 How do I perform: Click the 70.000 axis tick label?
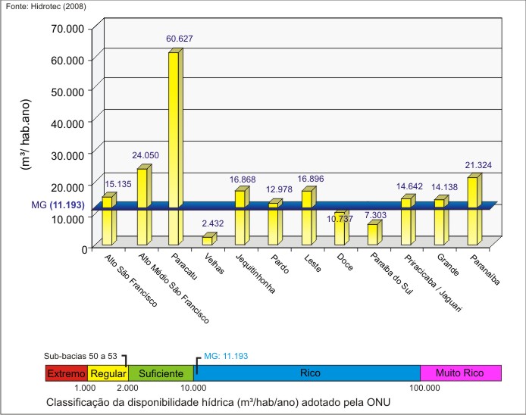[67, 29]
